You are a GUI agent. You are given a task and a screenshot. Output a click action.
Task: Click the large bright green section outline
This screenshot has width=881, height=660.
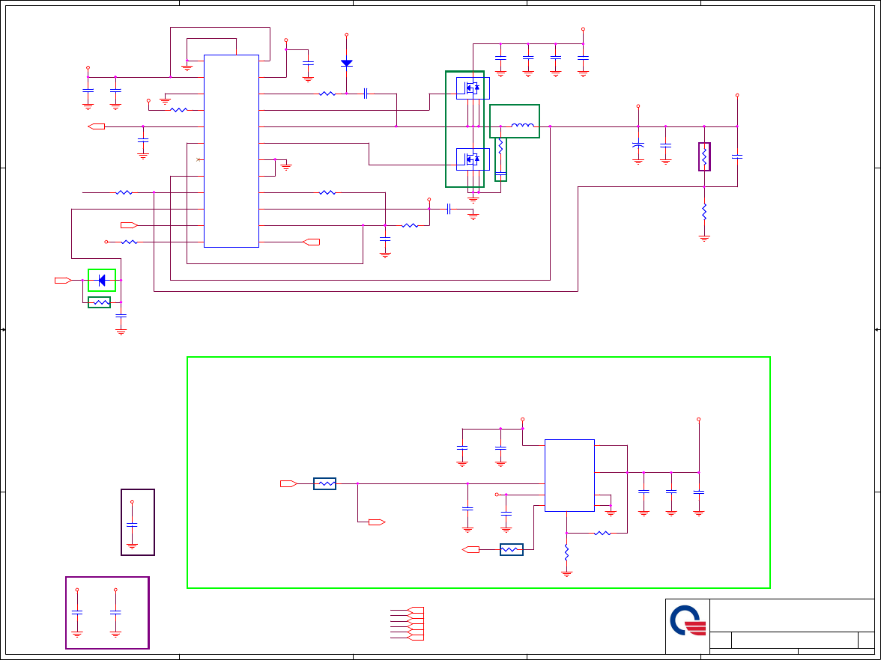point(478,473)
